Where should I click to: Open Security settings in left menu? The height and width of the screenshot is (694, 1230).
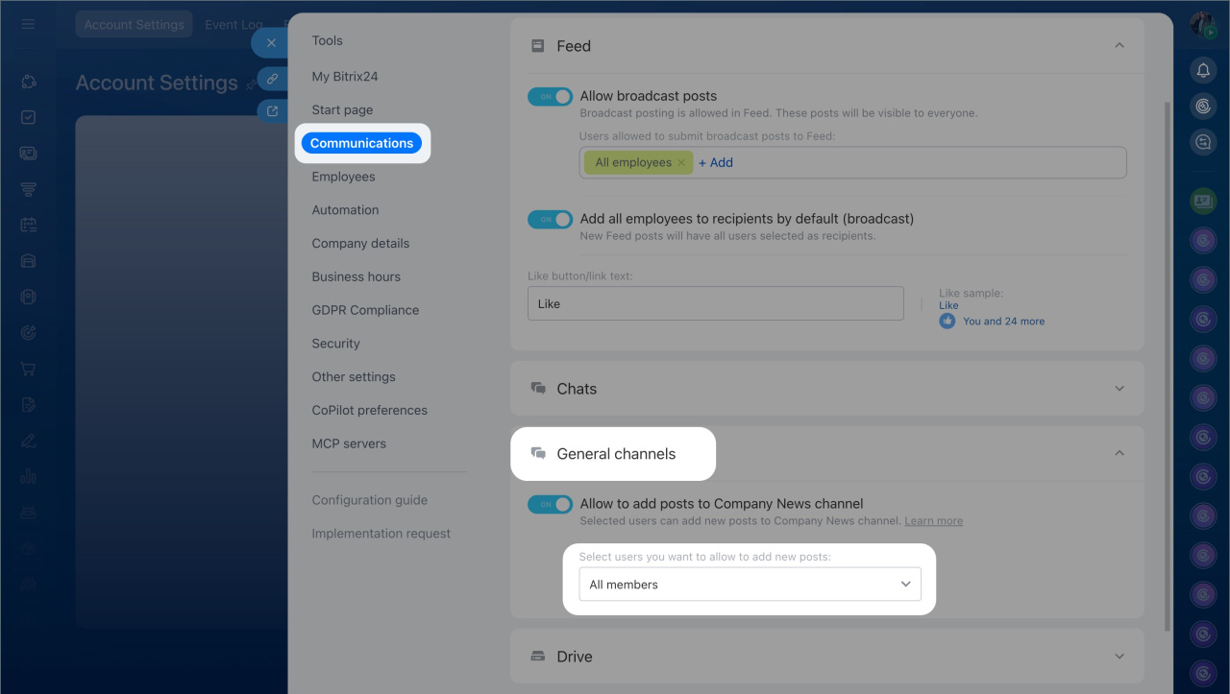335,344
